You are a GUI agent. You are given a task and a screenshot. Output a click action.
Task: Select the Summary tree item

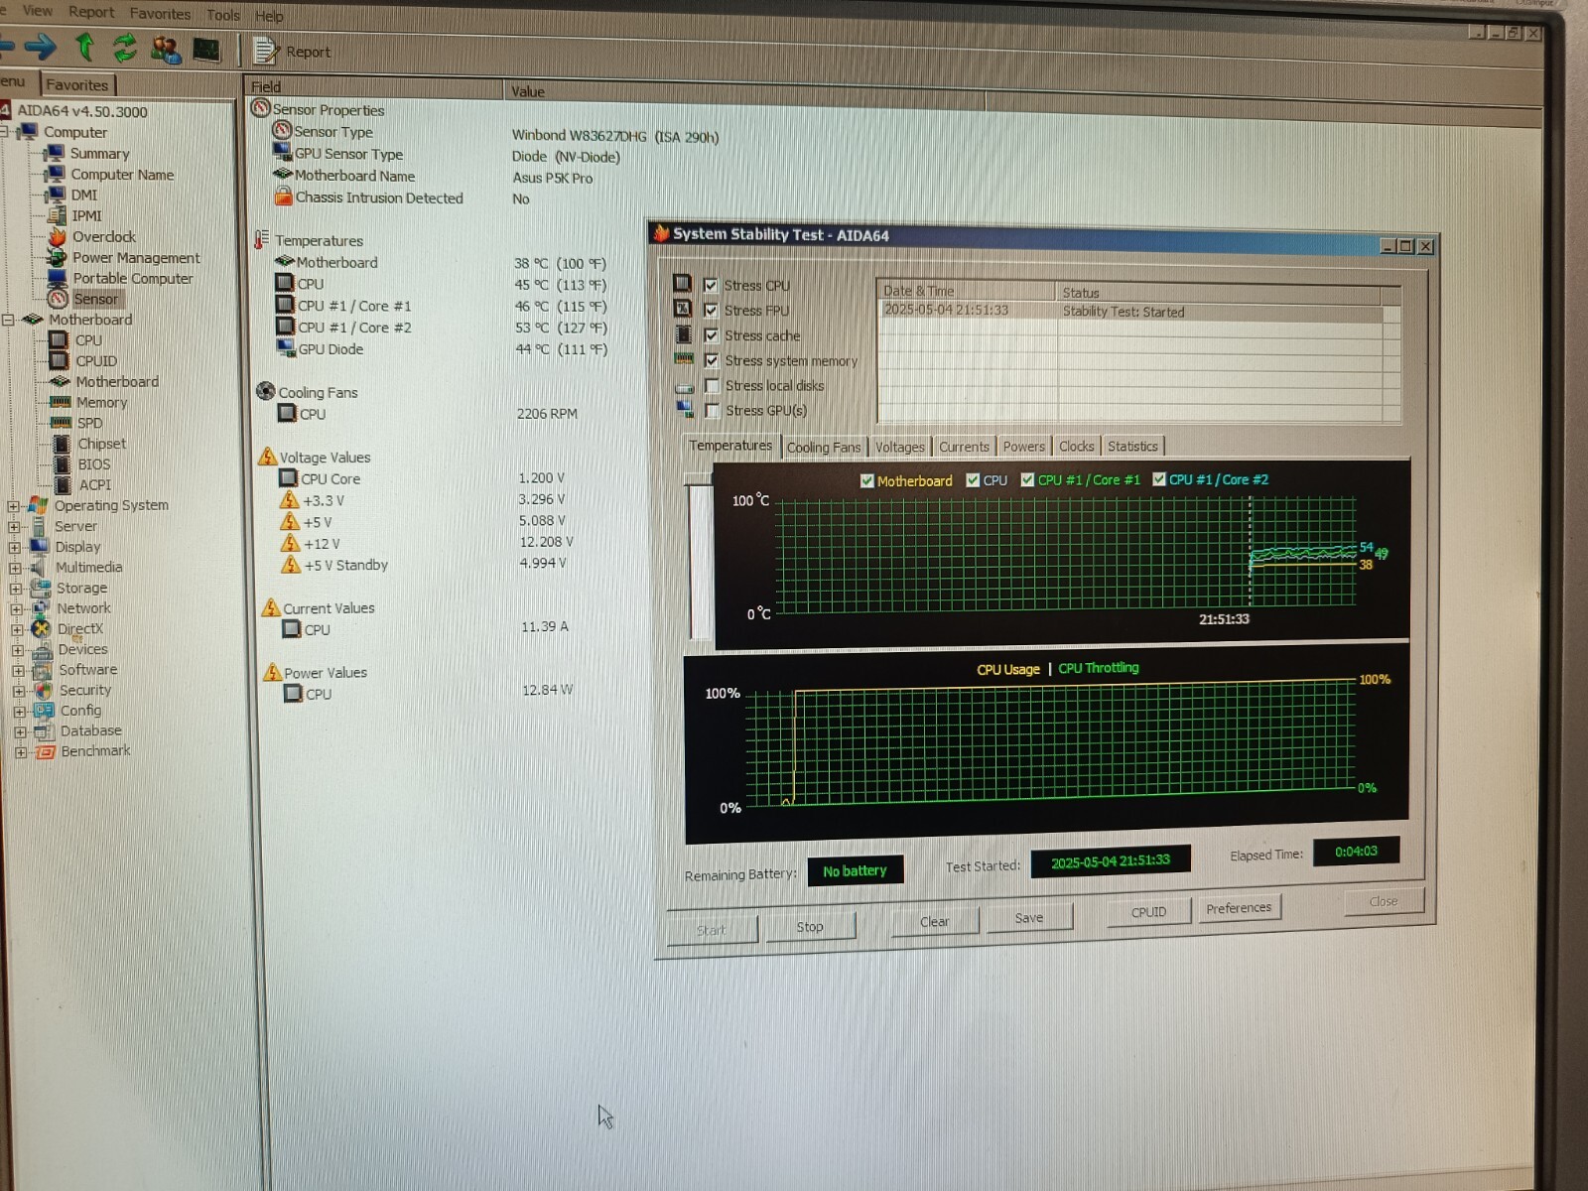(99, 154)
